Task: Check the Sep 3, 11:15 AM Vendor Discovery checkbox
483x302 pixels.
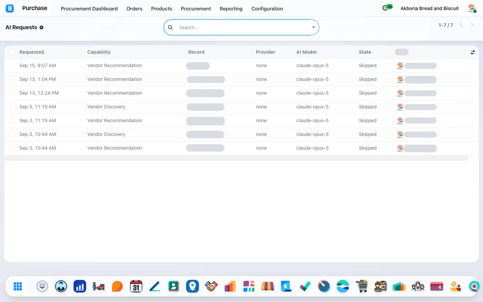Action: (12, 106)
